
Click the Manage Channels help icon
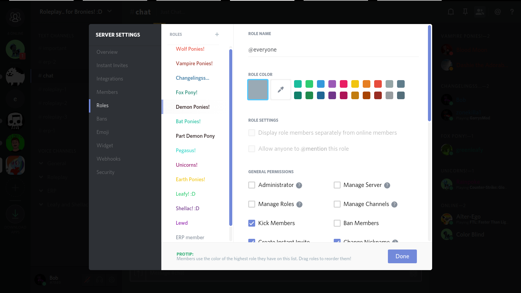coord(394,204)
